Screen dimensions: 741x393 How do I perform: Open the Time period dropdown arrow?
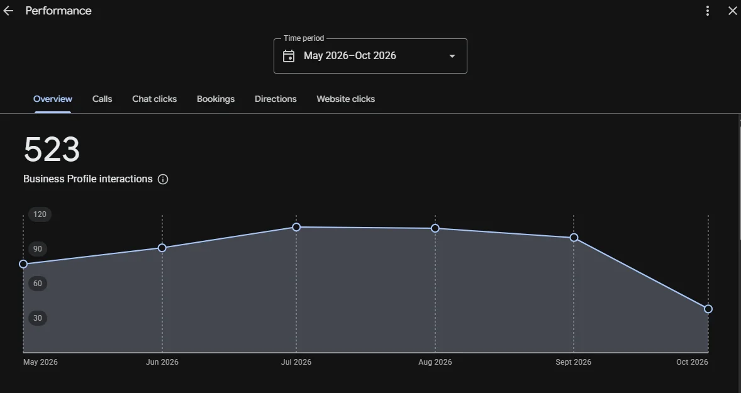pos(452,56)
